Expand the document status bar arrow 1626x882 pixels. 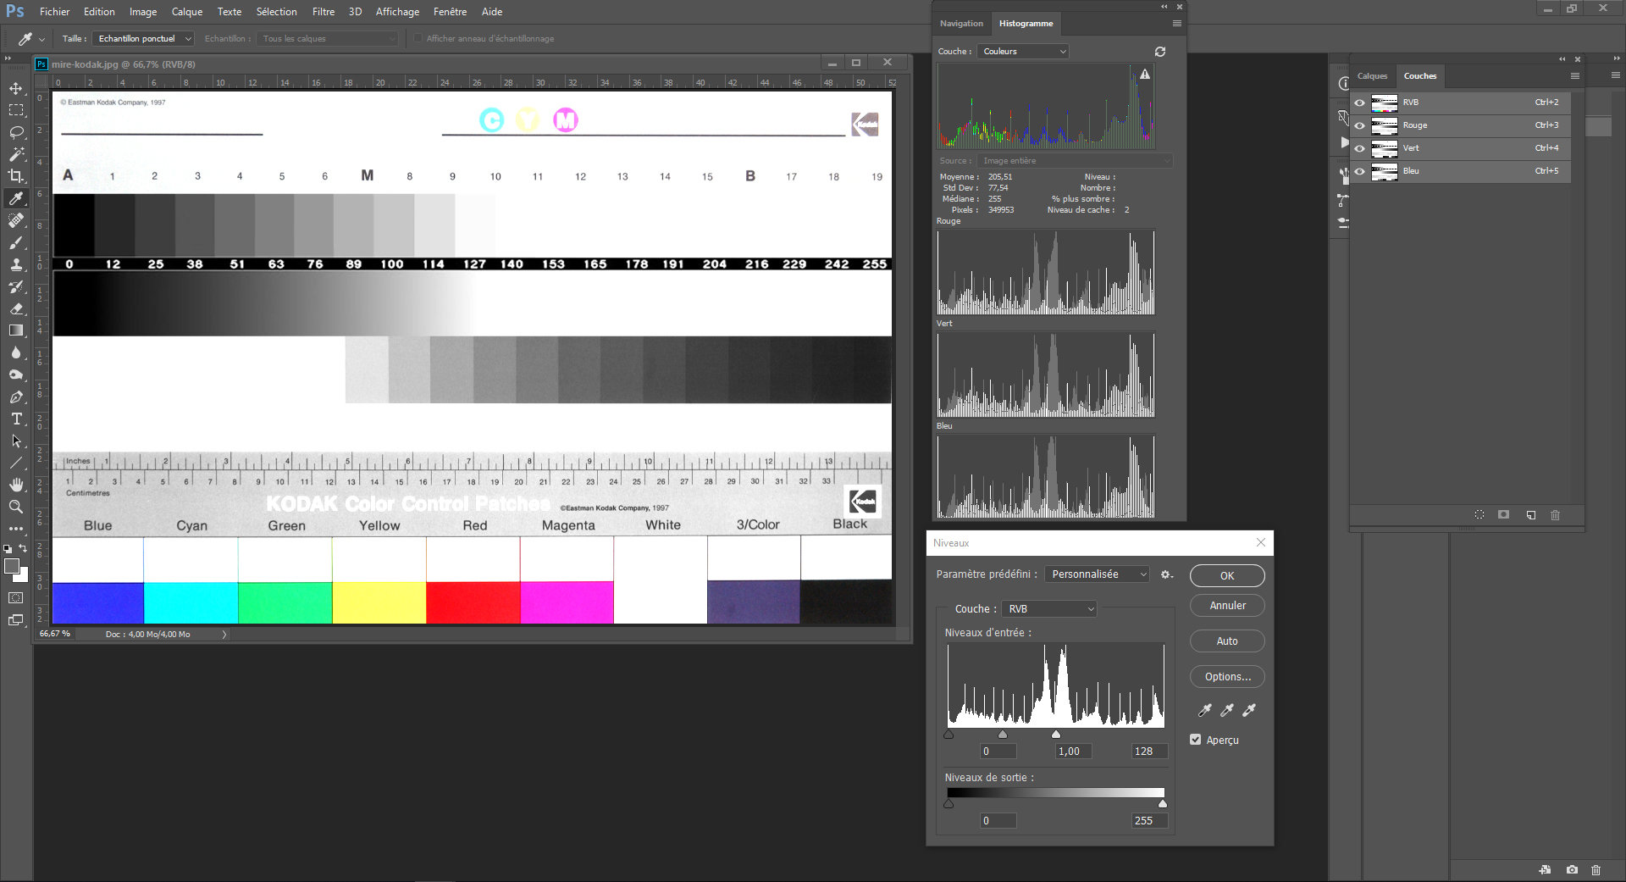[x=224, y=635]
